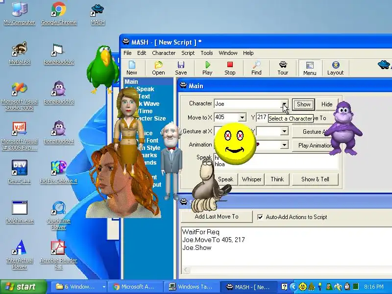Expand hidden tray icons with the arrow
The image size is (392, 294).
[x=294, y=287]
